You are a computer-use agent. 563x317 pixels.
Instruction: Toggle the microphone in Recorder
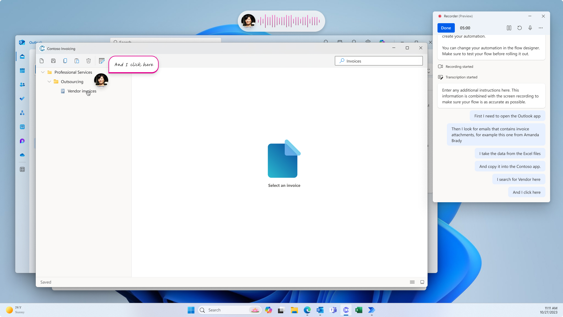click(x=530, y=28)
